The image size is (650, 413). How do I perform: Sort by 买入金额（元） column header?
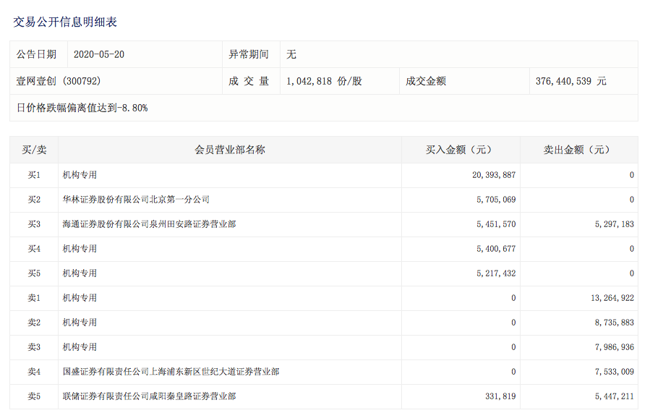460,150
